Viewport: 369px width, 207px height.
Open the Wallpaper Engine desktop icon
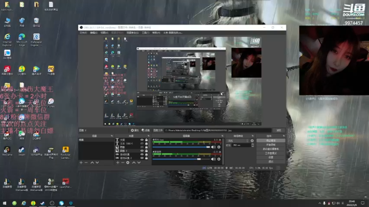[x=36, y=40]
